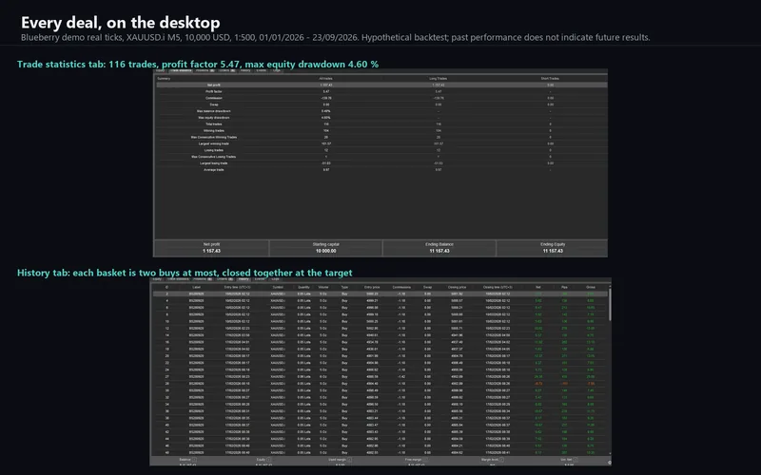The height and width of the screenshot is (475, 761).
Task: Select the Largest losing trade row
Action: (x=381, y=163)
